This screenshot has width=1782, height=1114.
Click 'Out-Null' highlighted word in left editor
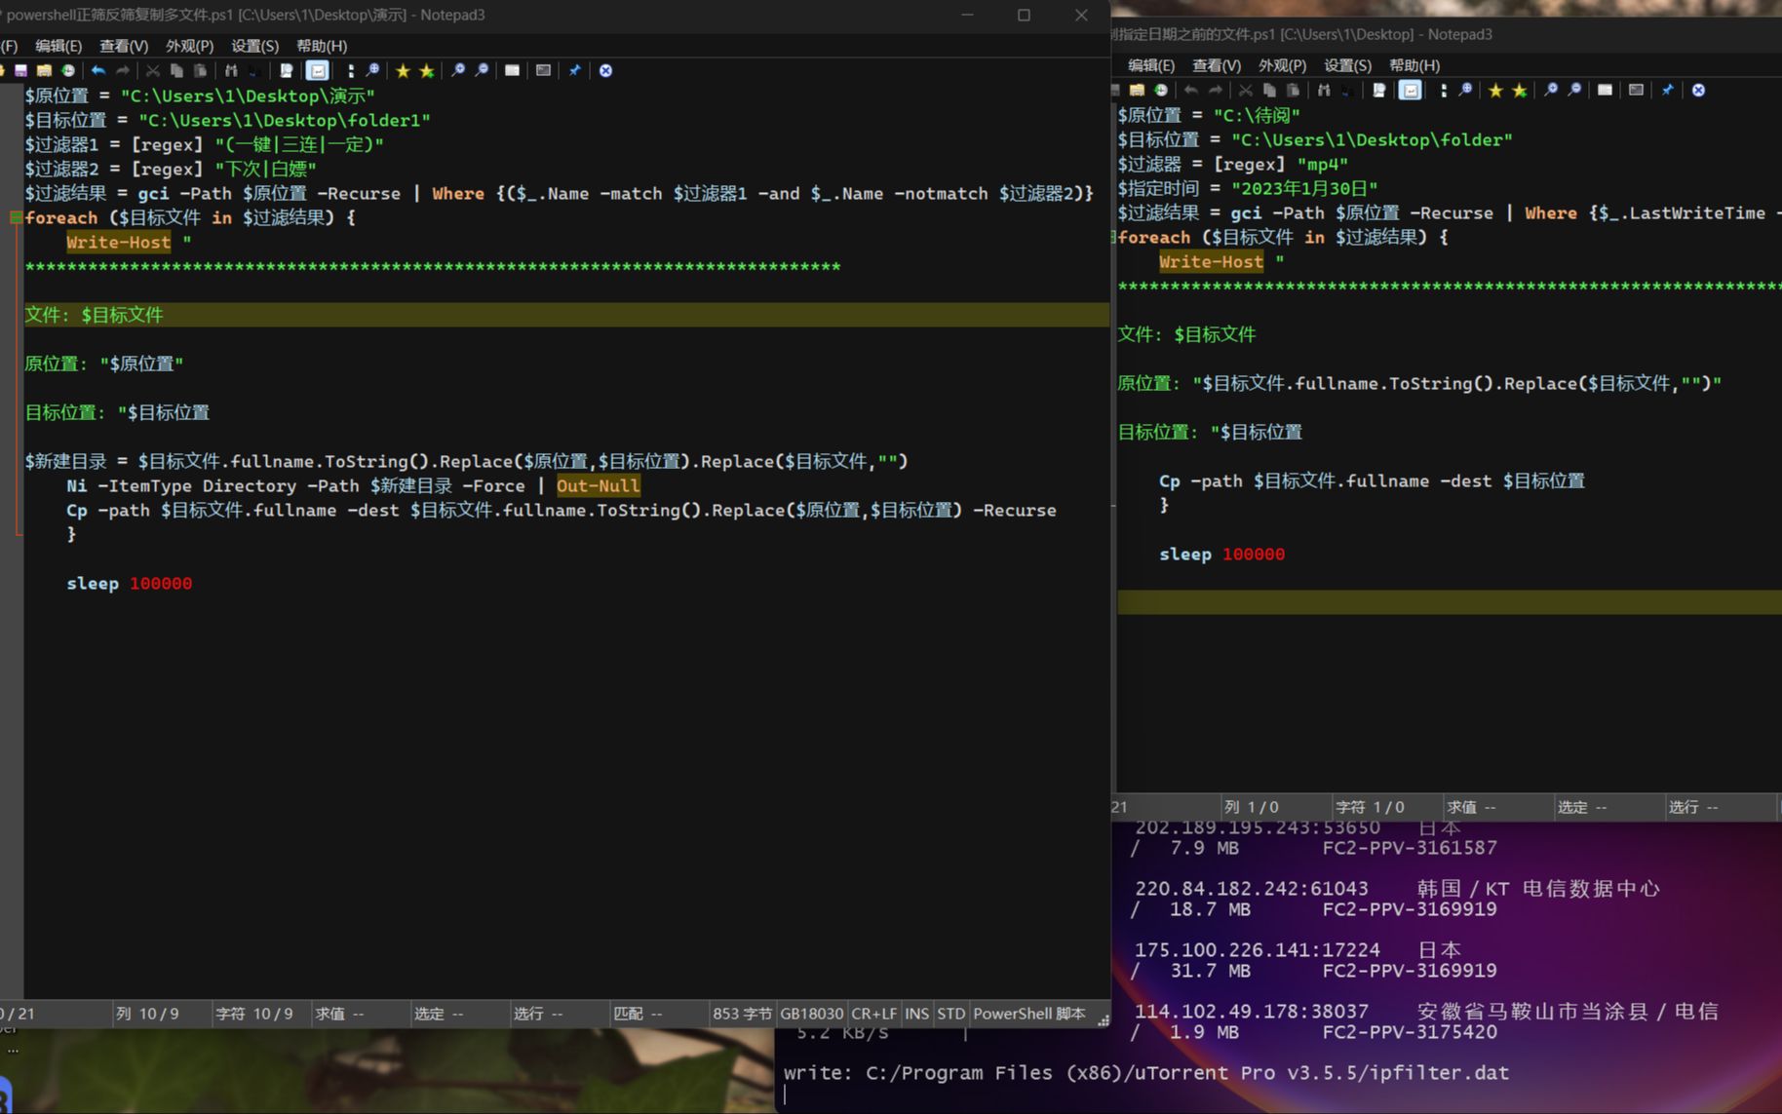tap(598, 485)
